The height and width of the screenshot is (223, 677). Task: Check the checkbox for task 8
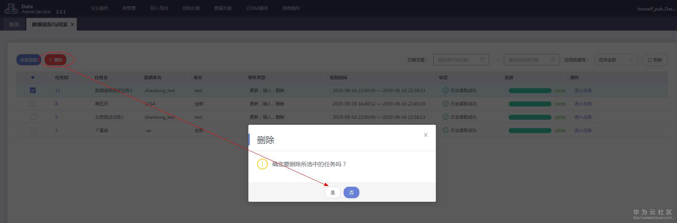coord(32,104)
